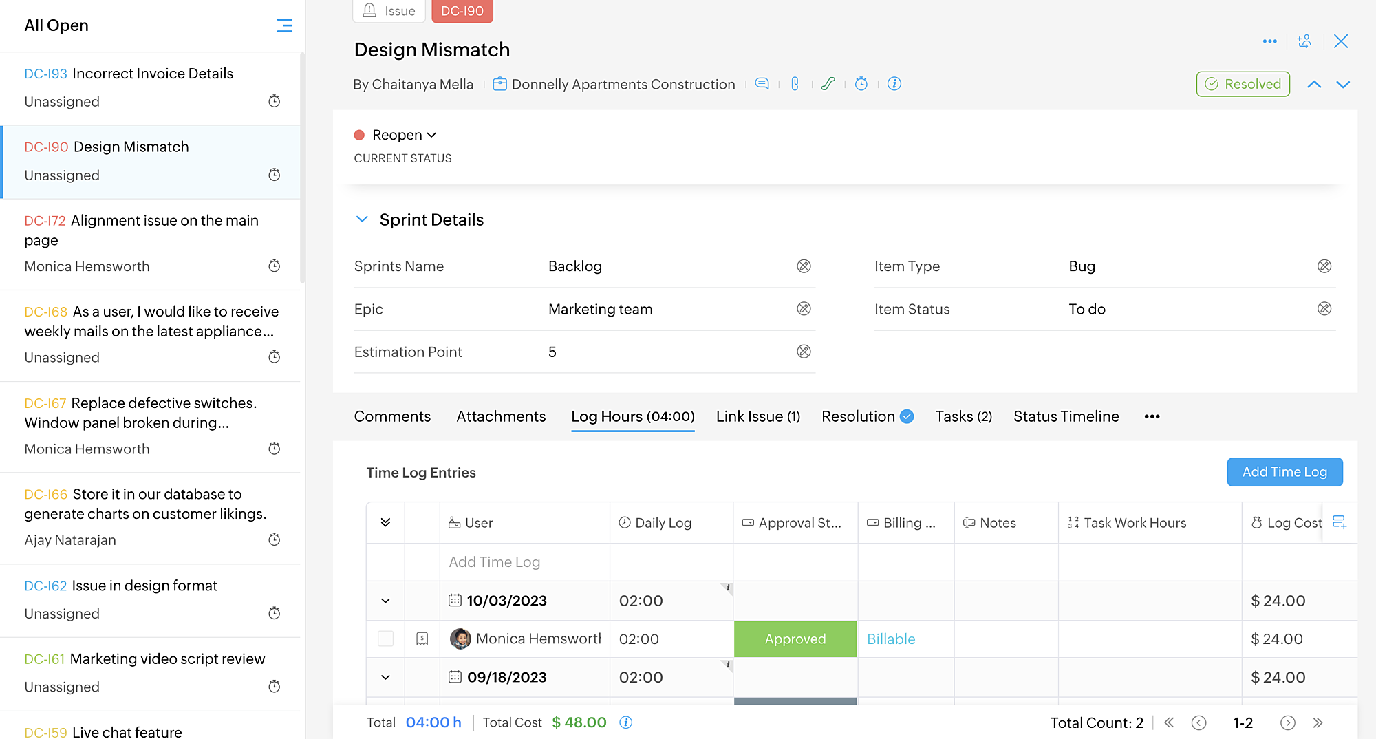Open the add followers icon at top right
The width and height of the screenshot is (1376, 739).
1304,41
